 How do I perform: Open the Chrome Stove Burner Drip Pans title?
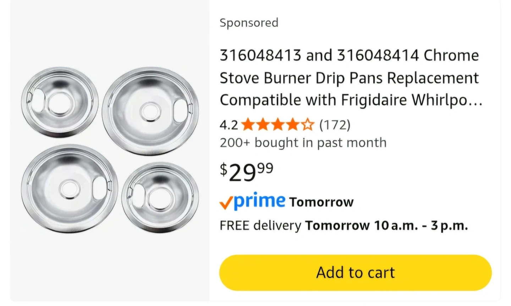point(350,78)
